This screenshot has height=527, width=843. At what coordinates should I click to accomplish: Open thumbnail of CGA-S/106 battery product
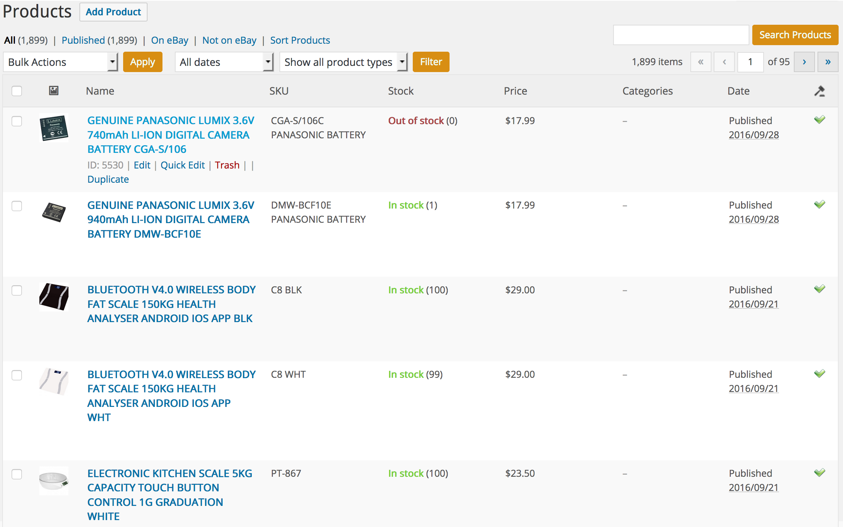[54, 128]
